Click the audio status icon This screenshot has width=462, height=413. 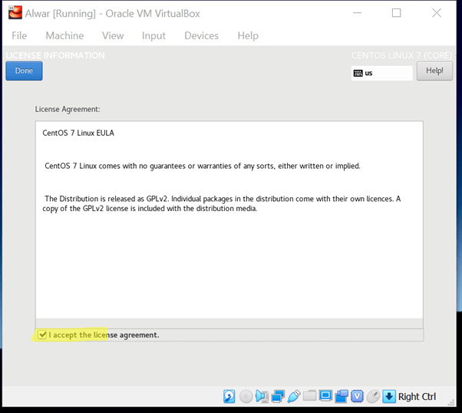[262, 396]
